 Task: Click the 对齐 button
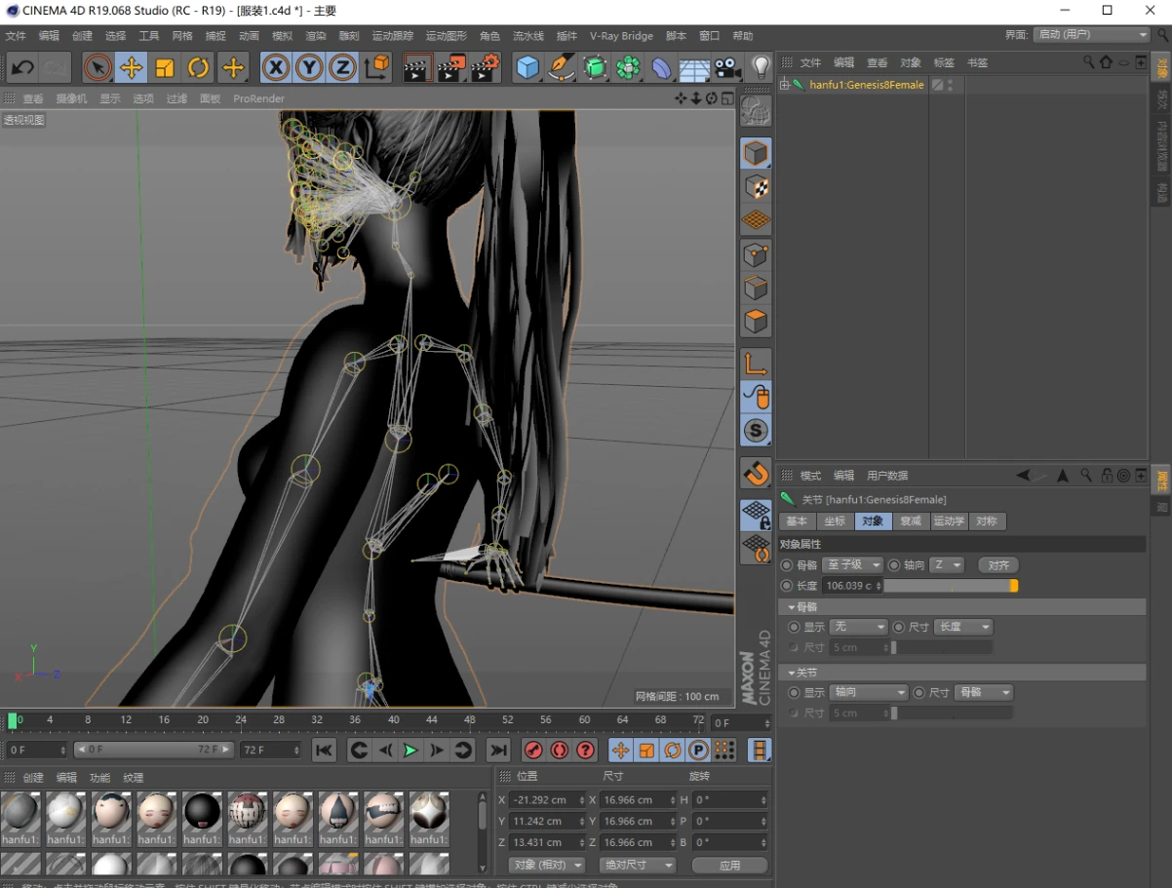click(x=998, y=565)
